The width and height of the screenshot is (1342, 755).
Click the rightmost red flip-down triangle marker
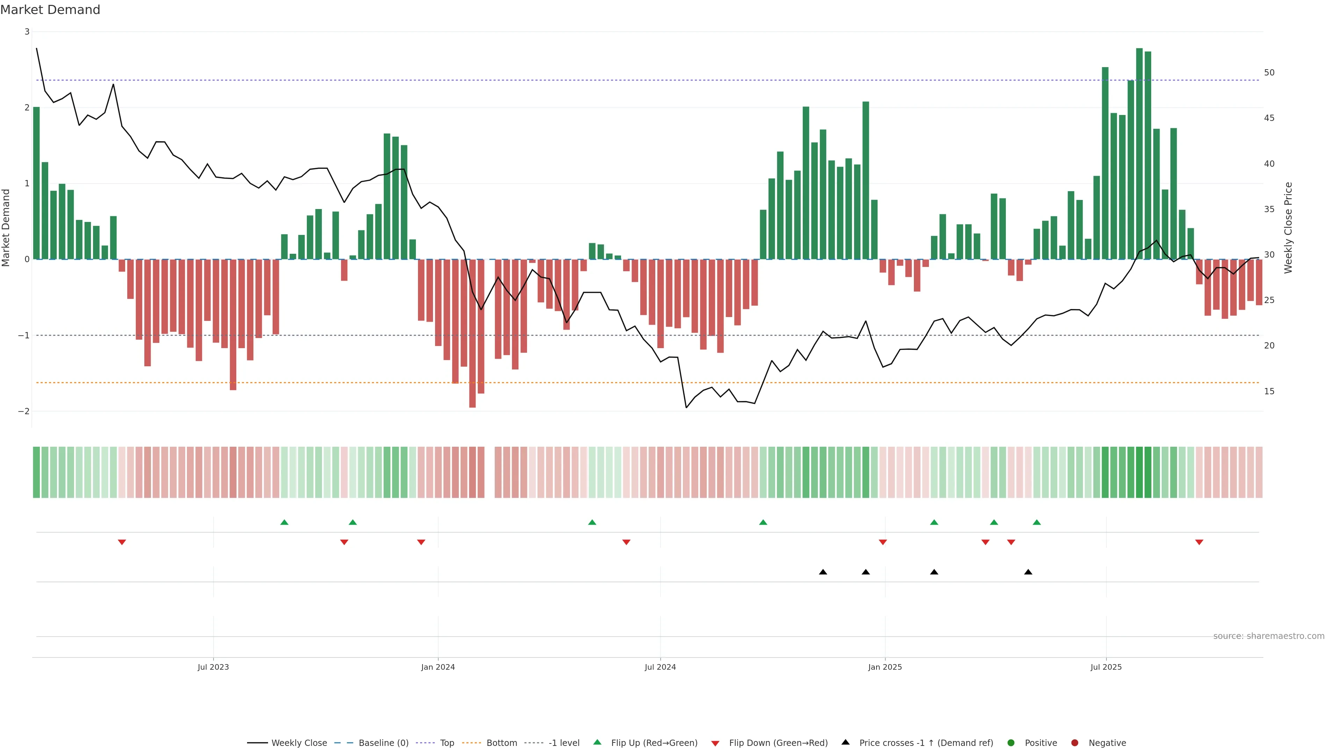click(x=1199, y=542)
